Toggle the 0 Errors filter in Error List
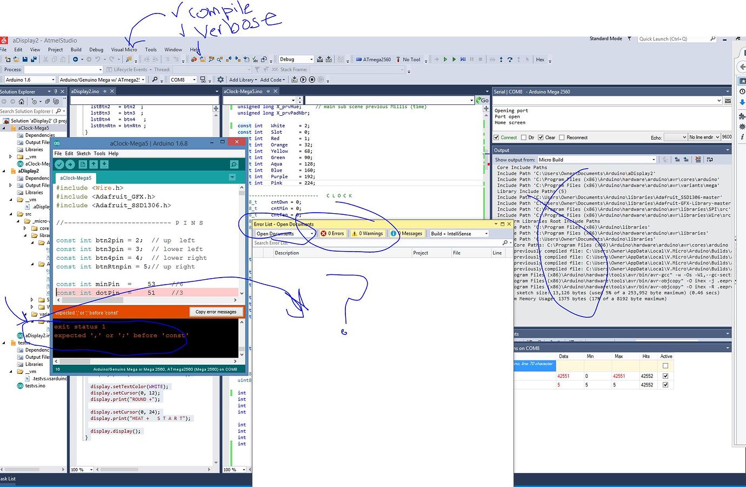Screen dimensions: 746x487 point(332,234)
